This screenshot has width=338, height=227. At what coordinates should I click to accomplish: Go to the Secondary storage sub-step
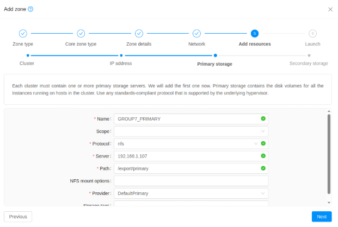(x=309, y=55)
